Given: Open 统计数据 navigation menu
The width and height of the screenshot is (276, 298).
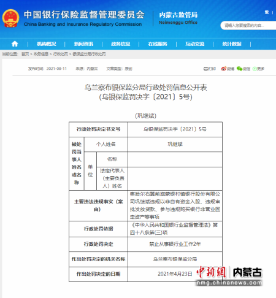Looking at the screenshot, I should [x=232, y=44].
